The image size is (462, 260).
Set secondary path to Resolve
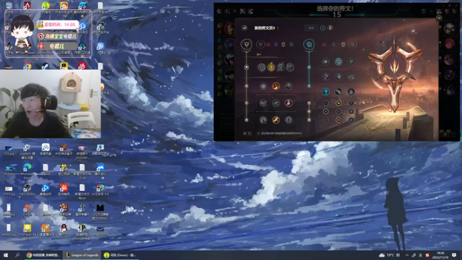tap(343, 44)
